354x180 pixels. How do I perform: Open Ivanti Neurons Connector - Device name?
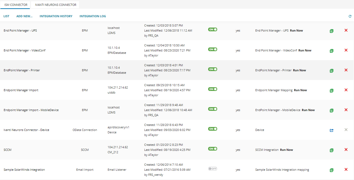pos(27,130)
